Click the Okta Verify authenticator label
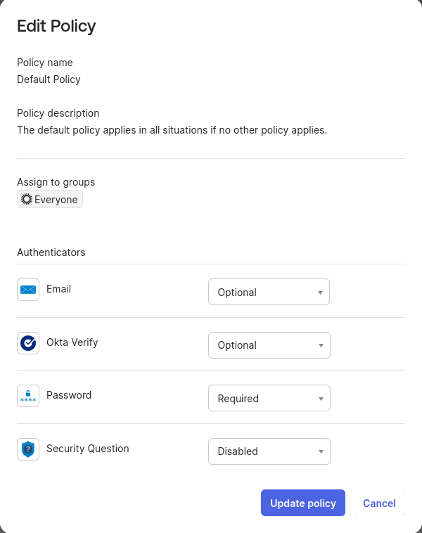422x533 pixels. 72,342
